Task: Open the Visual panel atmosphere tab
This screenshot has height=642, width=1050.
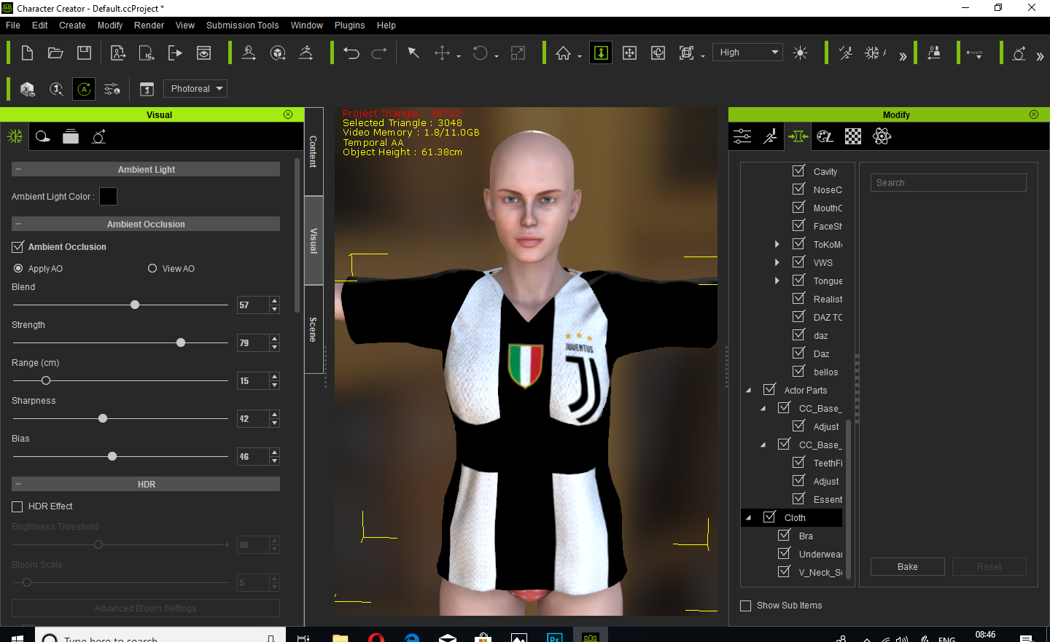Action: (43, 136)
